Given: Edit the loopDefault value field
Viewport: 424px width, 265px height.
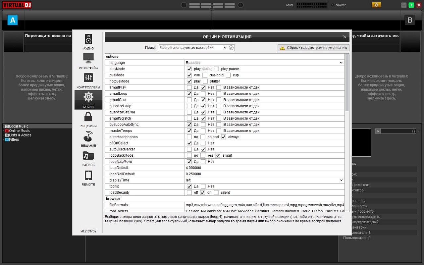Looking at the screenshot, I should 264,168.
